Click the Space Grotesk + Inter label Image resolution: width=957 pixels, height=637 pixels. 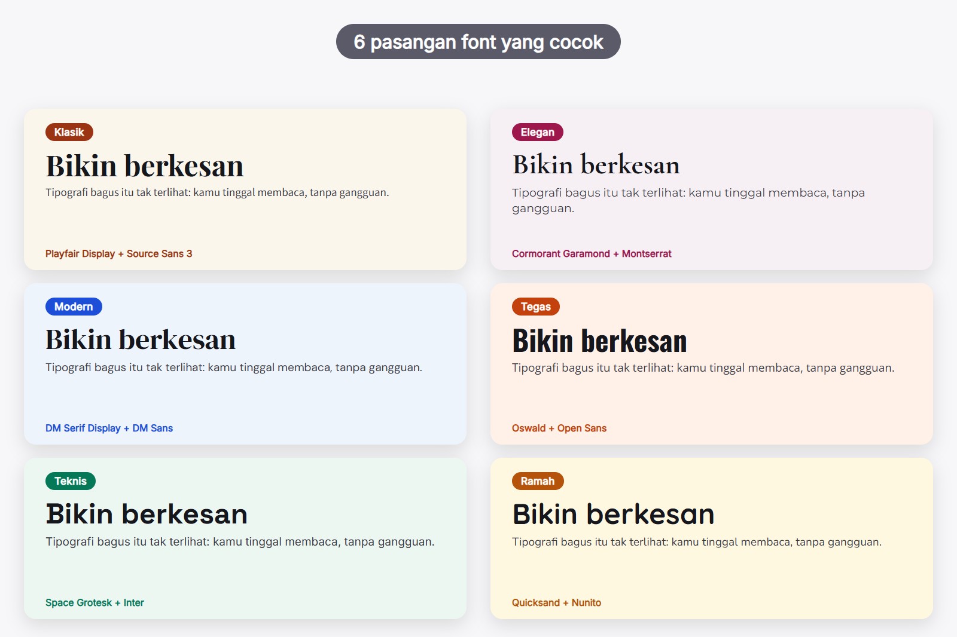click(95, 602)
